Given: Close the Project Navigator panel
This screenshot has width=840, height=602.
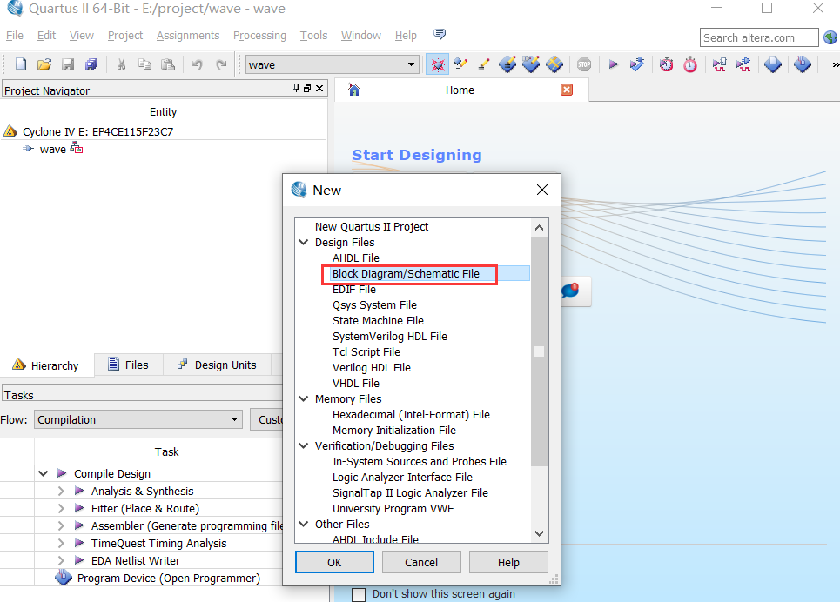Looking at the screenshot, I should tap(319, 88).
